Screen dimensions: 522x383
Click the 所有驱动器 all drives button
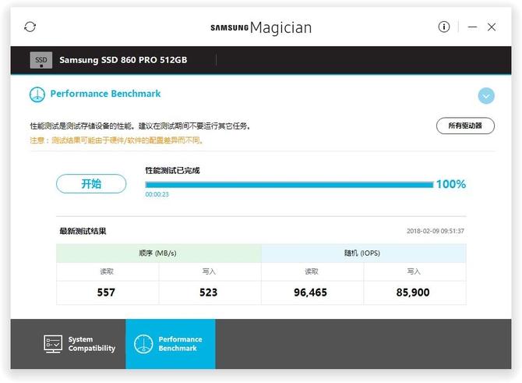465,126
